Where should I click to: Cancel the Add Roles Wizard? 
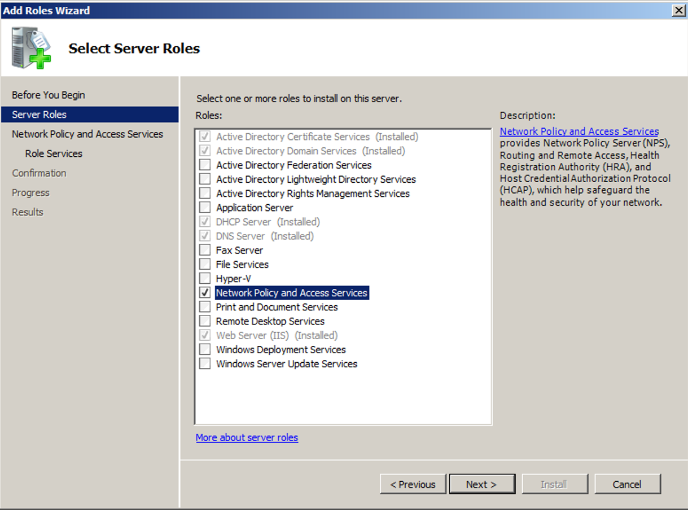[x=628, y=484]
